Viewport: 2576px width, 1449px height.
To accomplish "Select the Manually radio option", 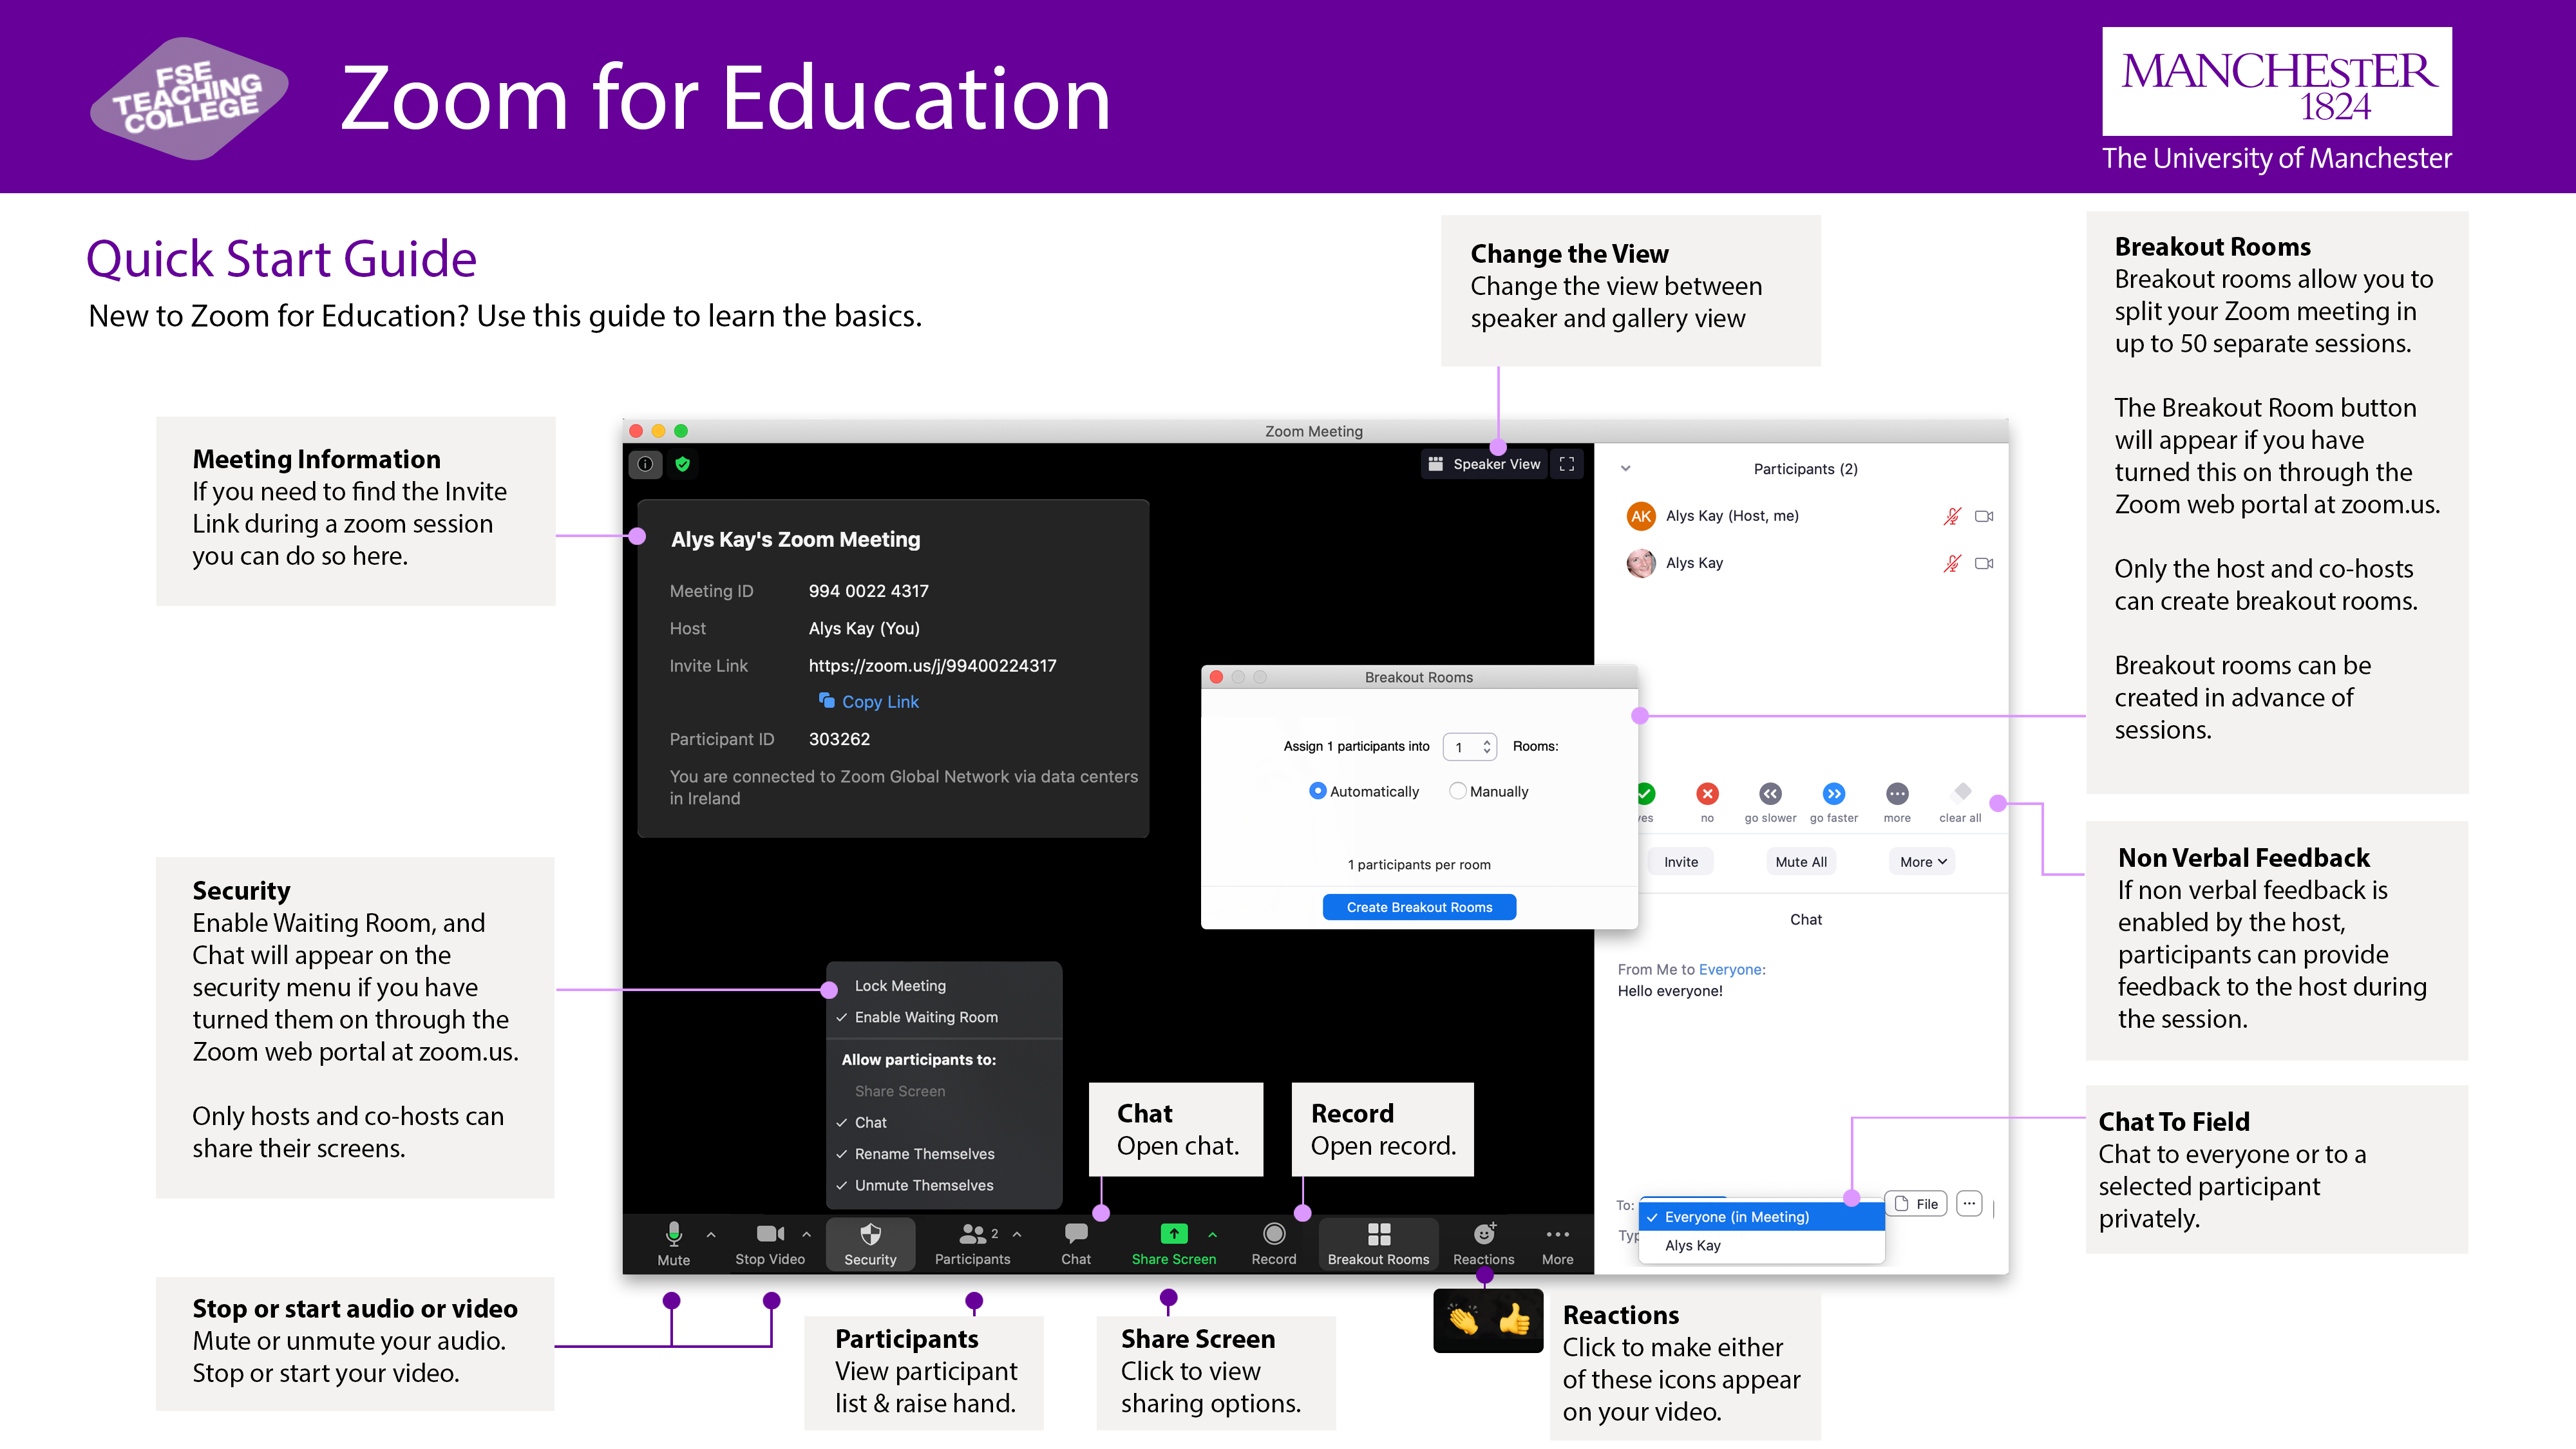I will 1458,791.
